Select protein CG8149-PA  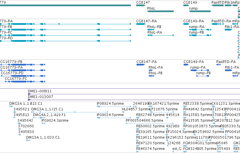pyautogui.click(x=194, y=62)
